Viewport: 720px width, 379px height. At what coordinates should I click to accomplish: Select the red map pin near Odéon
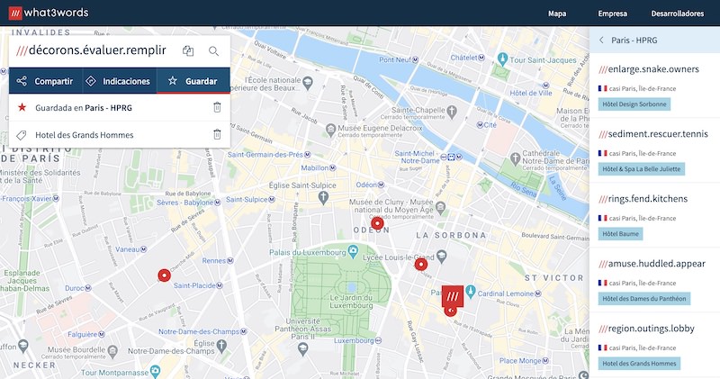pos(377,223)
